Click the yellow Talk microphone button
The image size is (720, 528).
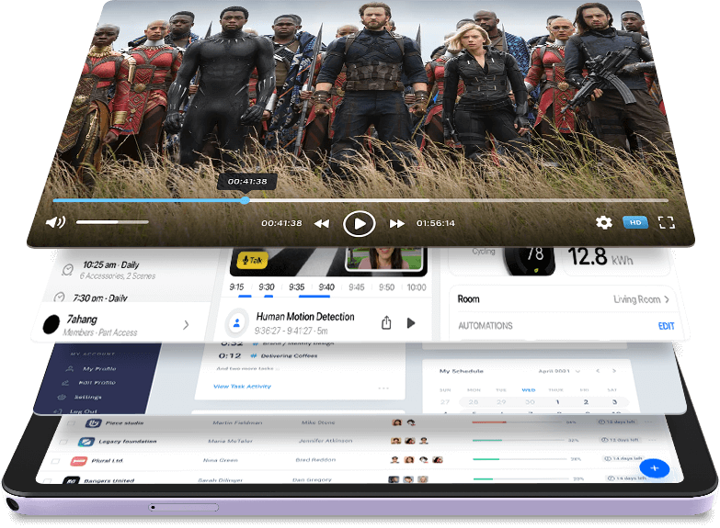[252, 261]
